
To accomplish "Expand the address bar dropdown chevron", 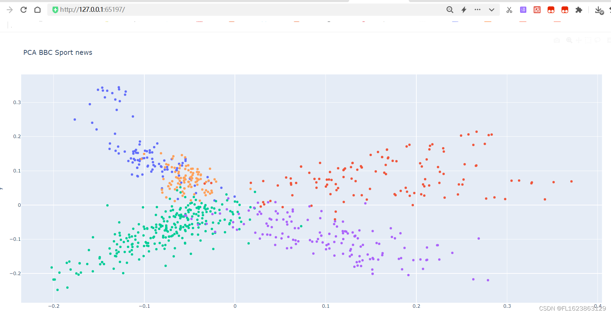I will pos(492,10).
